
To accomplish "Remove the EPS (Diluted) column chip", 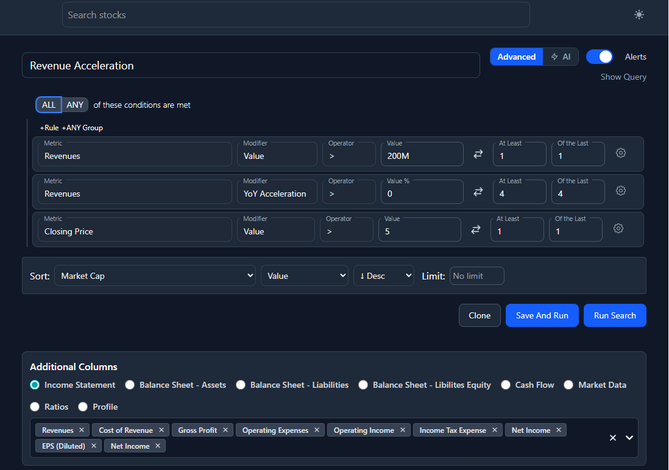I will [x=94, y=446].
